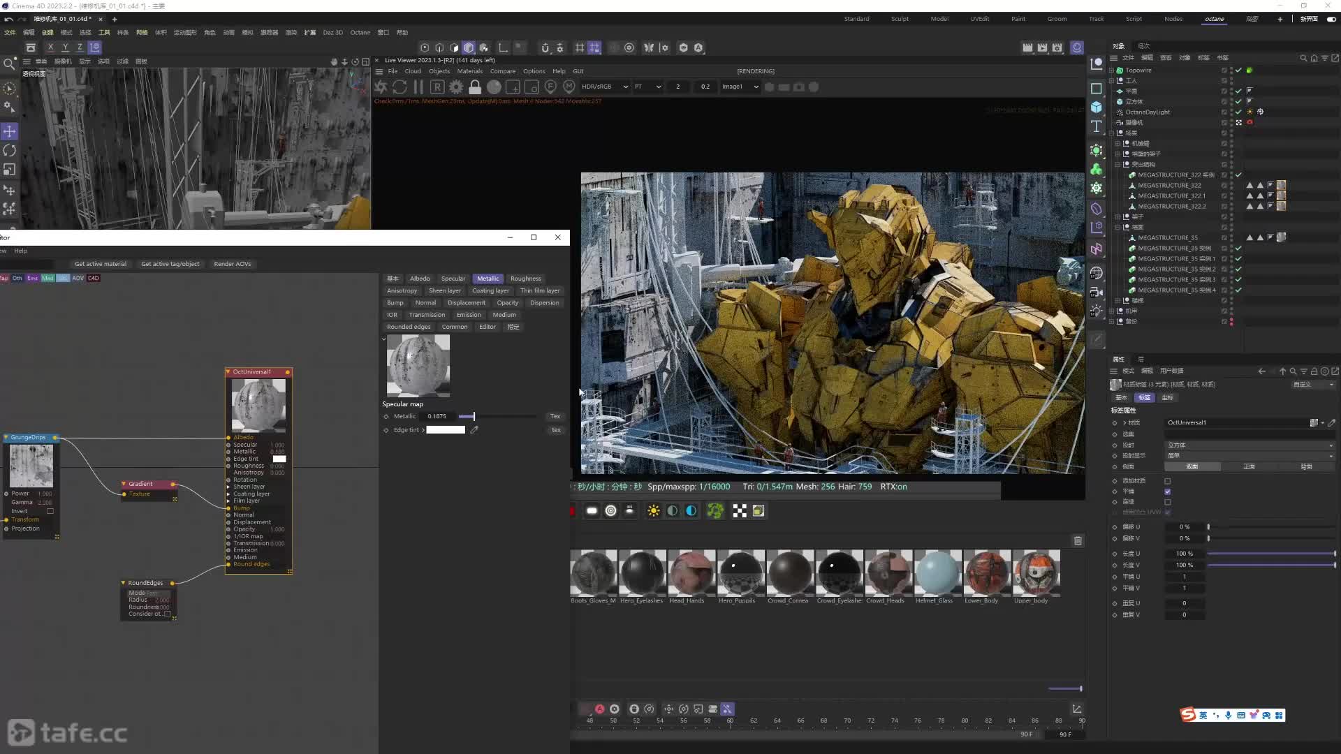Screen dimensions: 1341x754
Task: Switch to Albedo tab in node editor
Action: click(420, 279)
